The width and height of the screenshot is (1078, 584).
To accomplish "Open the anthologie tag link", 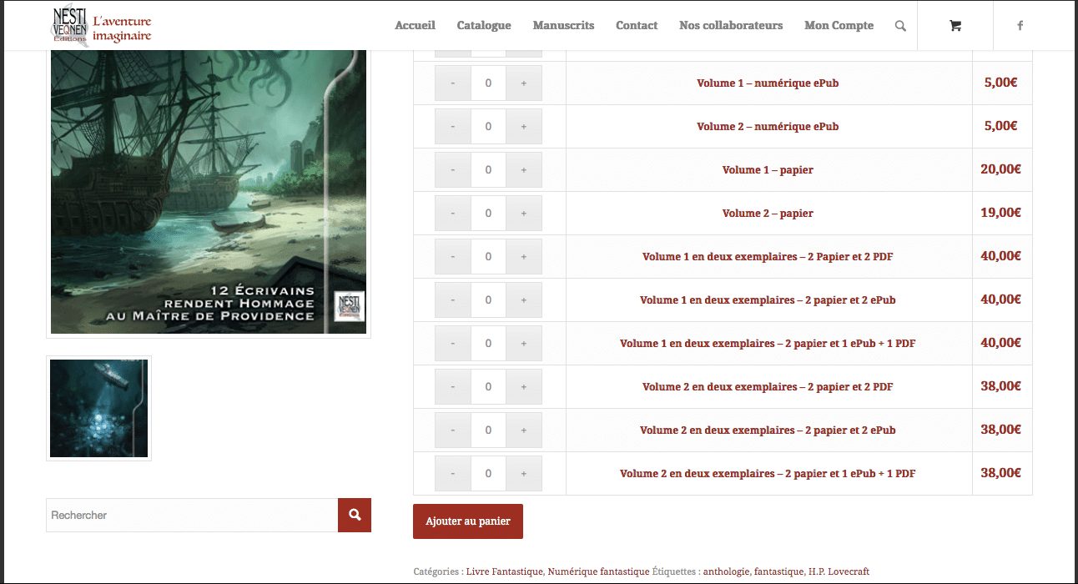I will point(726,571).
